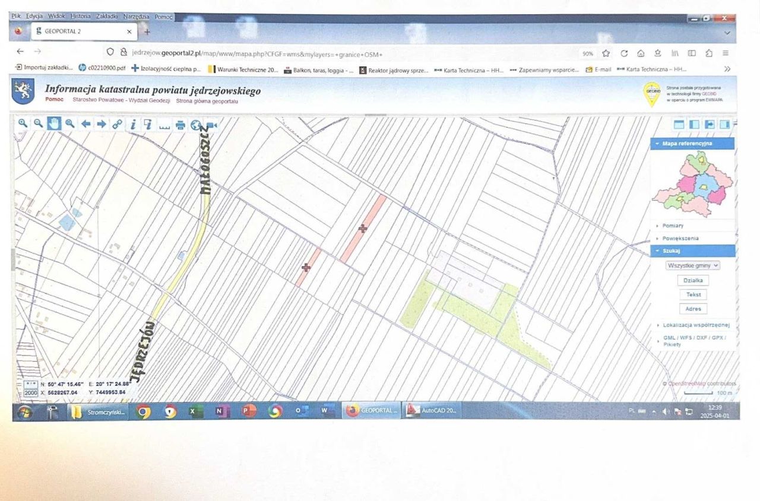Click the zoom in magnifier tool
Image resolution: width=760 pixels, height=501 pixels.
click(x=23, y=123)
